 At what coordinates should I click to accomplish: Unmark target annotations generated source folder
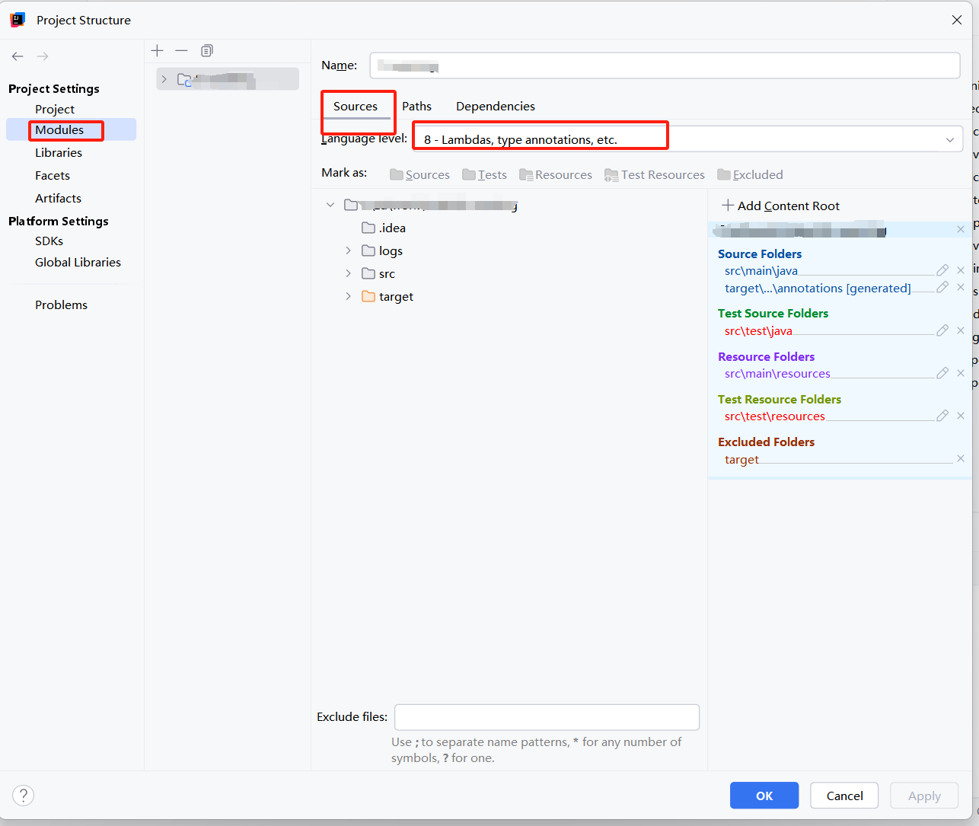pos(961,287)
